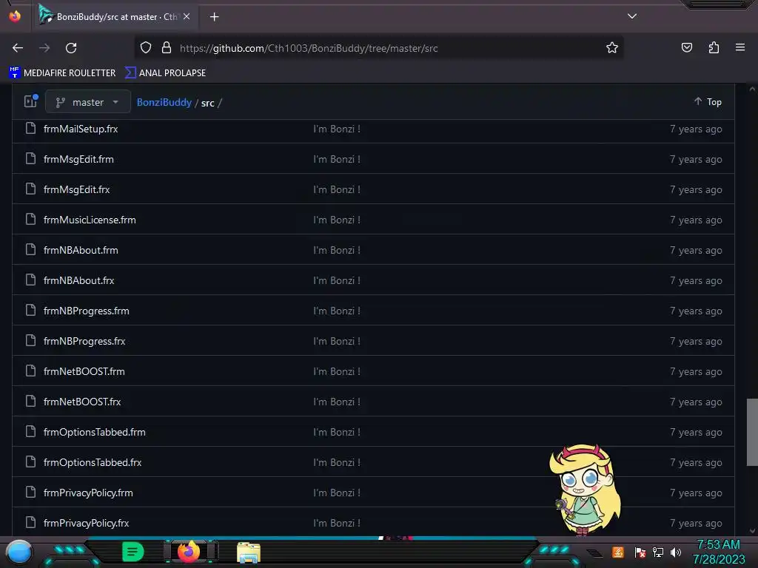
Task: Click file icon beside frmPrivacyPolicy.frx
Action: click(30, 522)
